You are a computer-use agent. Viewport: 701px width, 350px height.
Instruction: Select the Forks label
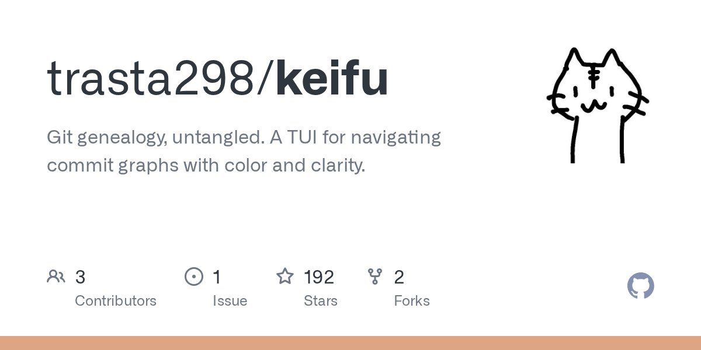[x=412, y=301]
